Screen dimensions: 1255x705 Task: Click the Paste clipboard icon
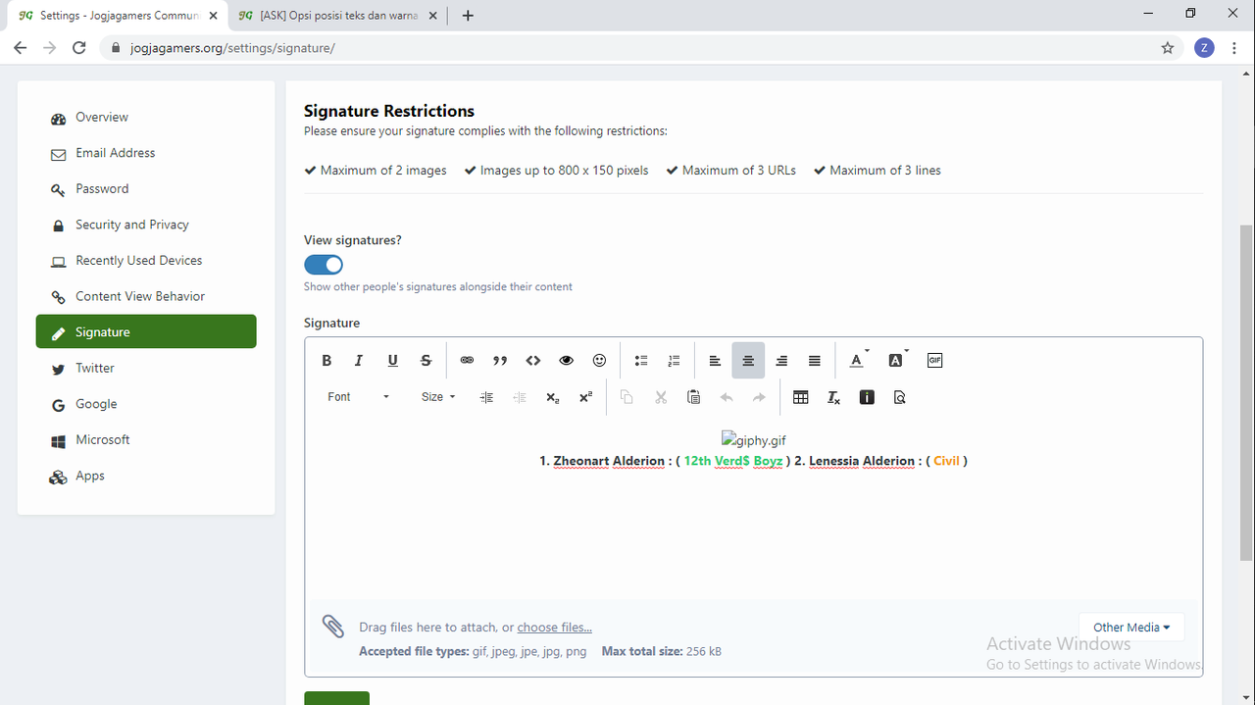[x=693, y=397]
